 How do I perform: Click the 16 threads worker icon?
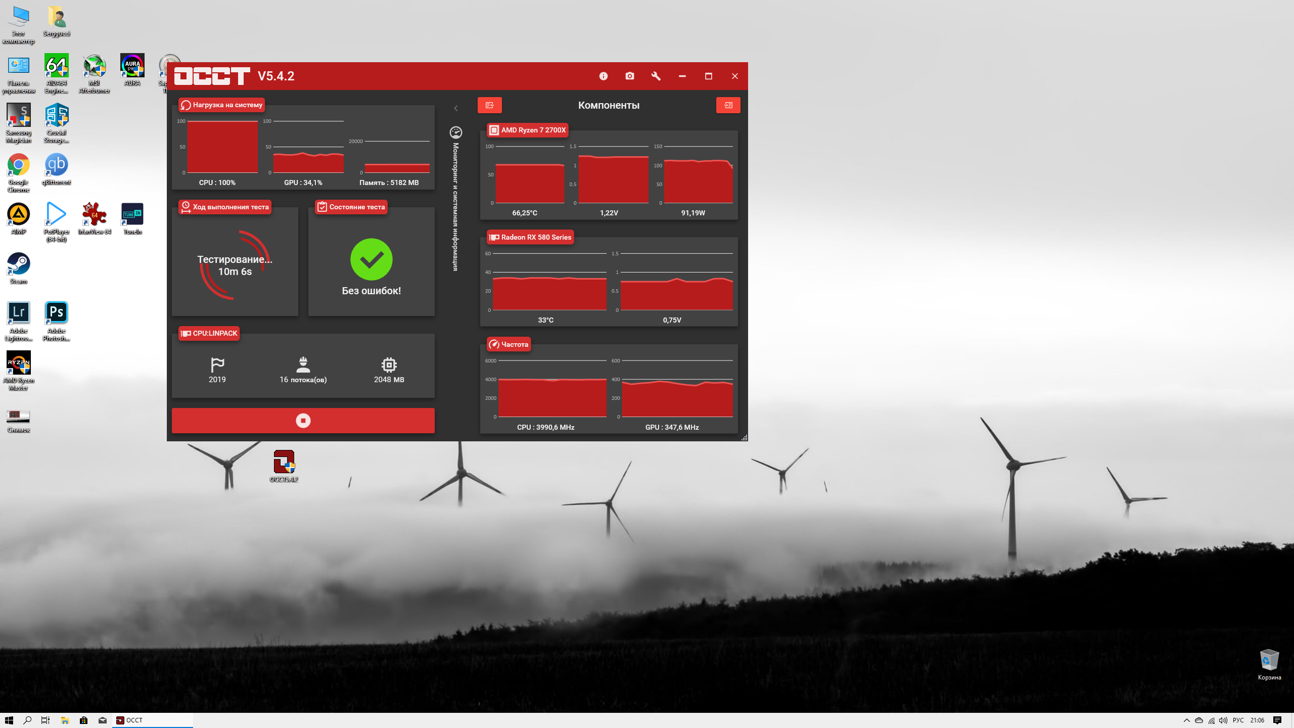pos(303,365)
